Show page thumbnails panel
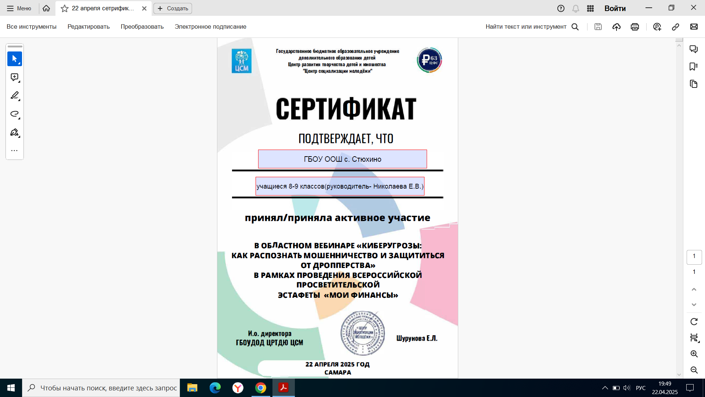705x397 pixels. coord(694,84)
